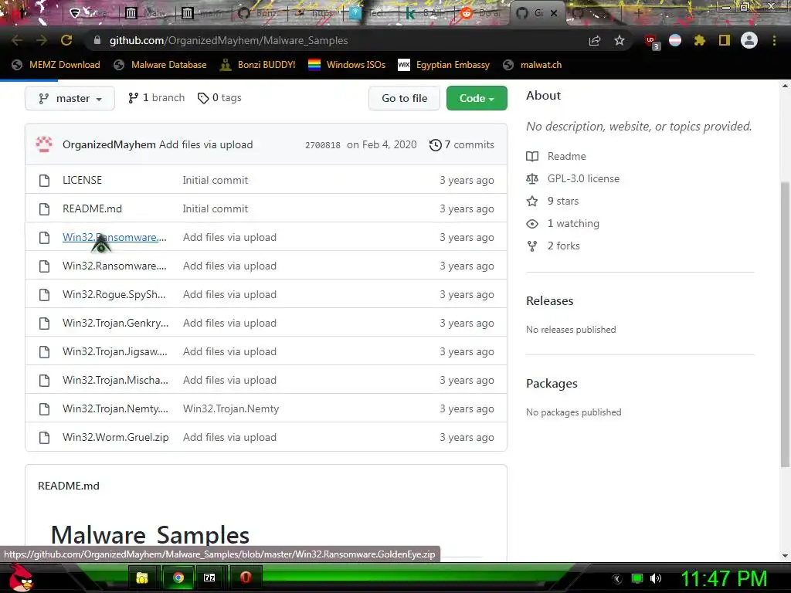
Task: Open the Win32.Trojan.Mischa file
Action: [x=116, y=380]
